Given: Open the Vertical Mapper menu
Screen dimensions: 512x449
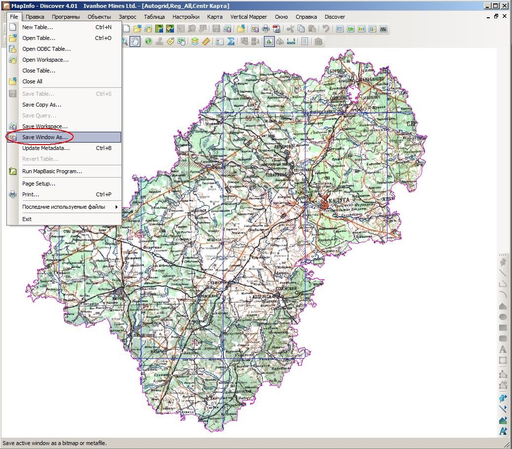Looking at the screenshot, I should (x=249, y=17).
